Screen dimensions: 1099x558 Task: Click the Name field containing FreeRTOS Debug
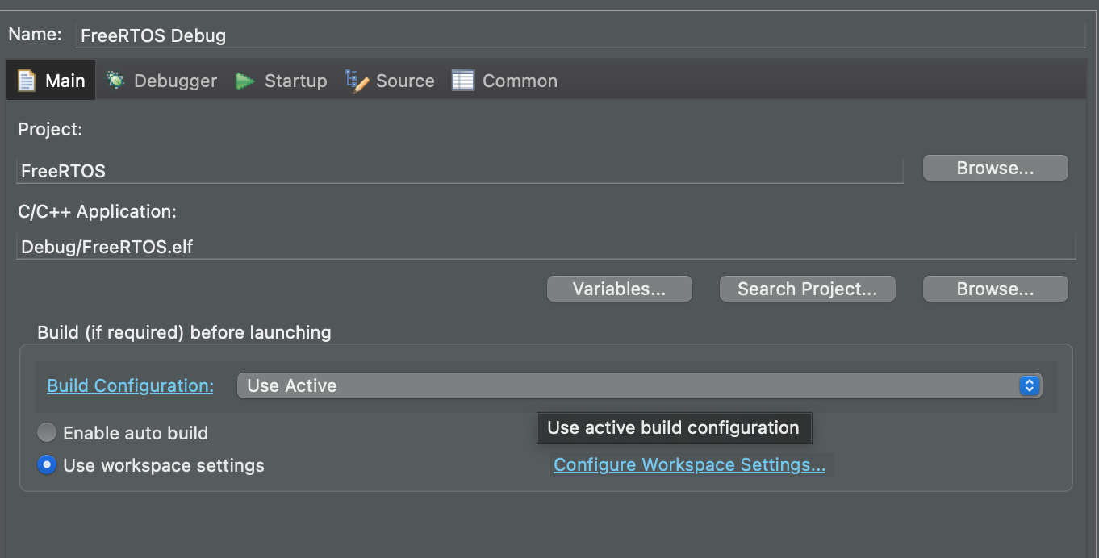pyautogui.click(x=581, y=35)
